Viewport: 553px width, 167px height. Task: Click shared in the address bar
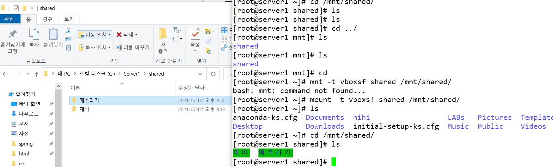pyautogui.click(x=156, y=74)
